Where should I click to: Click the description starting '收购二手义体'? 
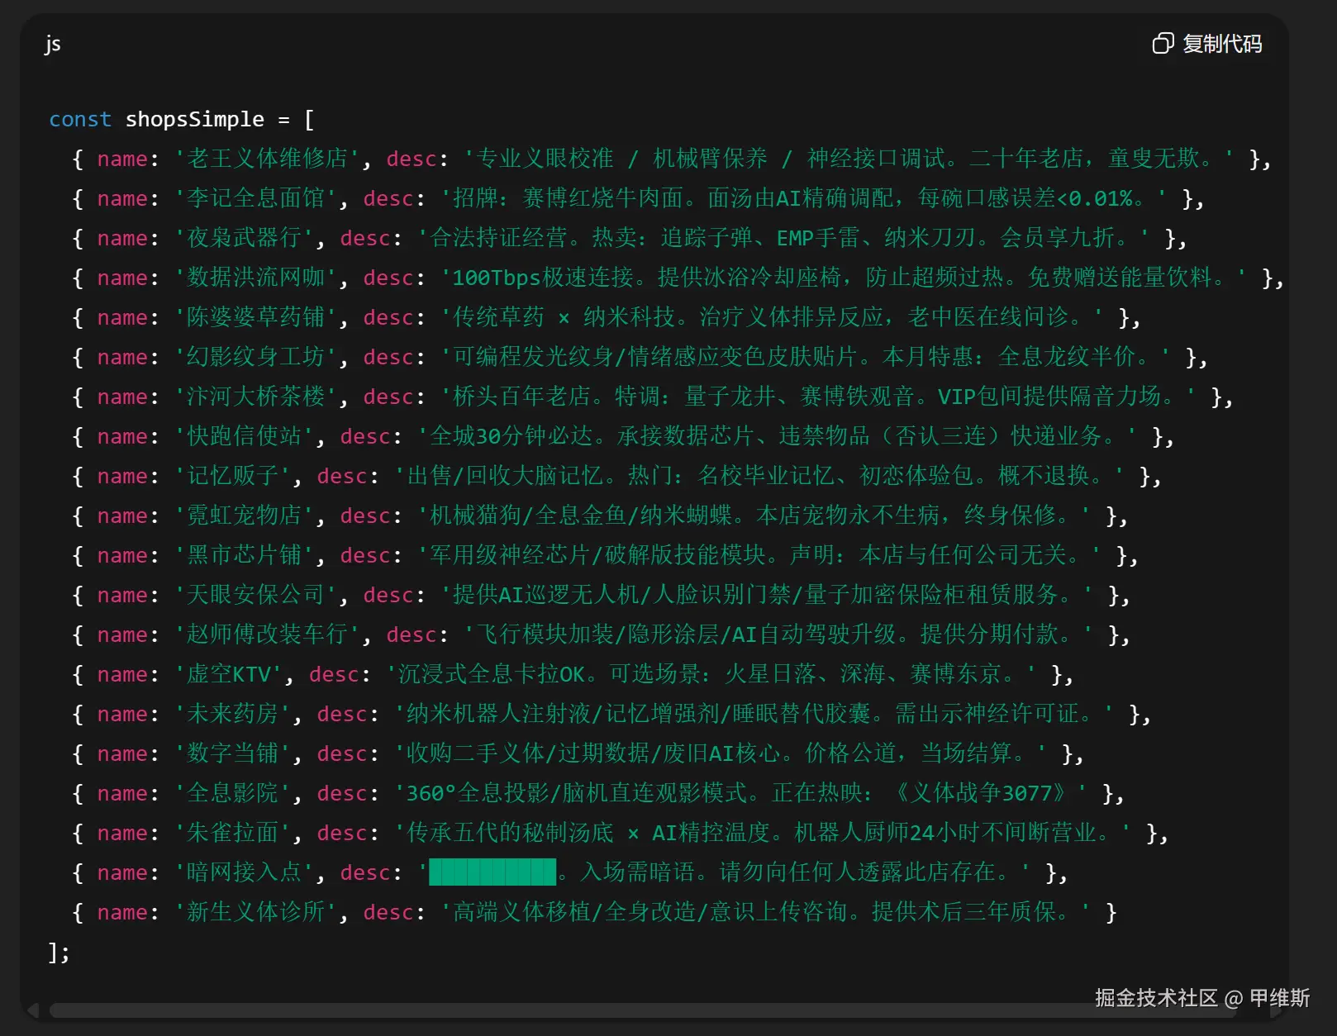722,753
